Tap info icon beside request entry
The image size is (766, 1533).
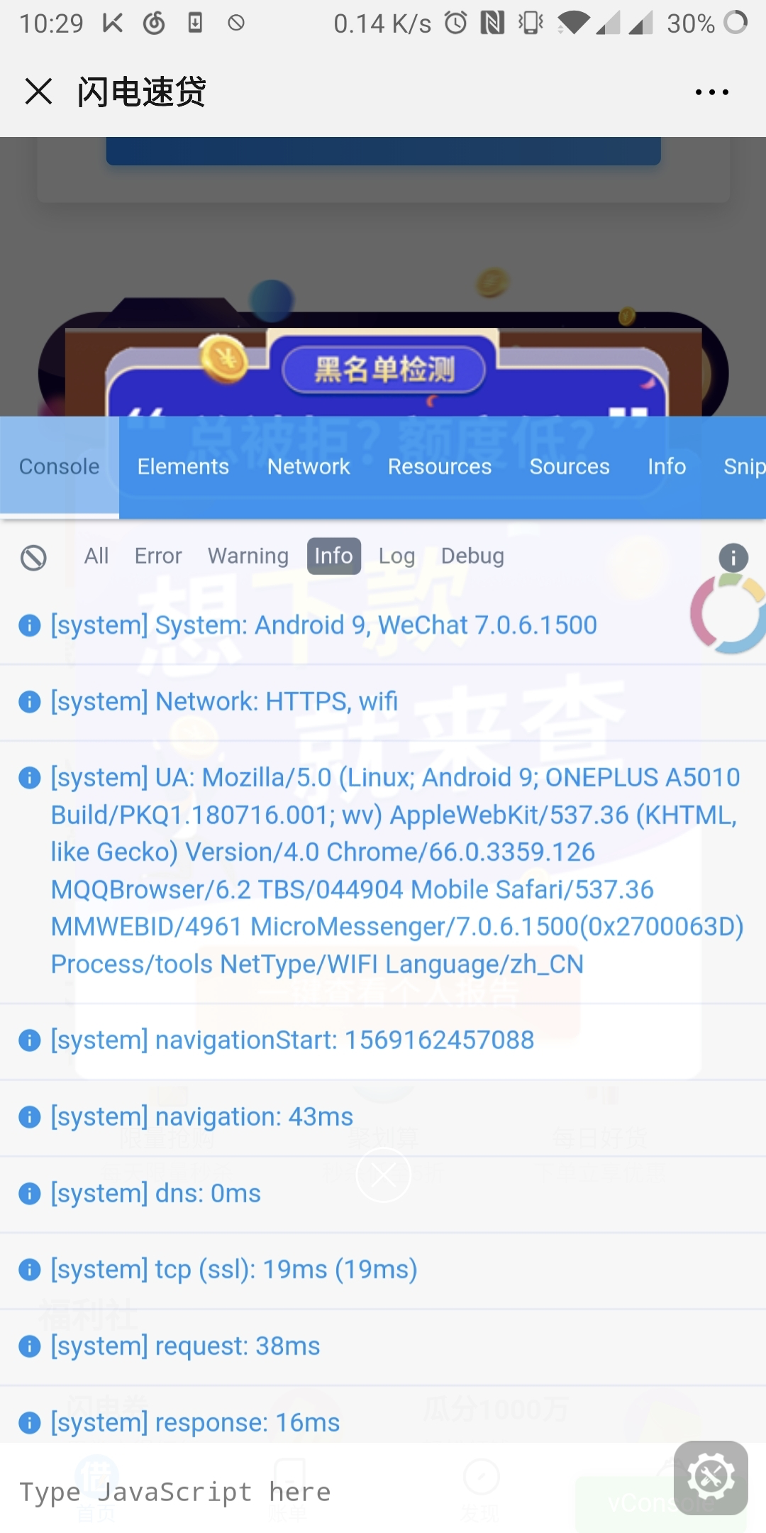29,1347
